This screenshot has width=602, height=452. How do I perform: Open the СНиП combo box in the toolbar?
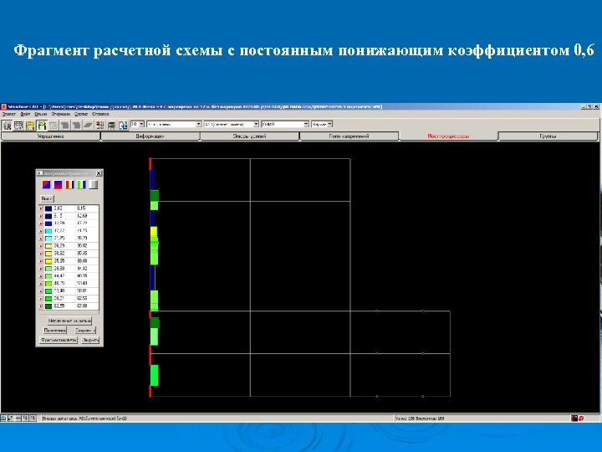coord(285,124)
